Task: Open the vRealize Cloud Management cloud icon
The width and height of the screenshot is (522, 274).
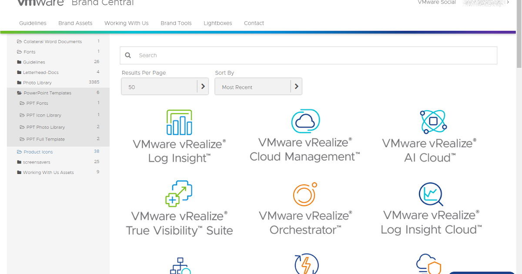Action: tap(305, 121)
